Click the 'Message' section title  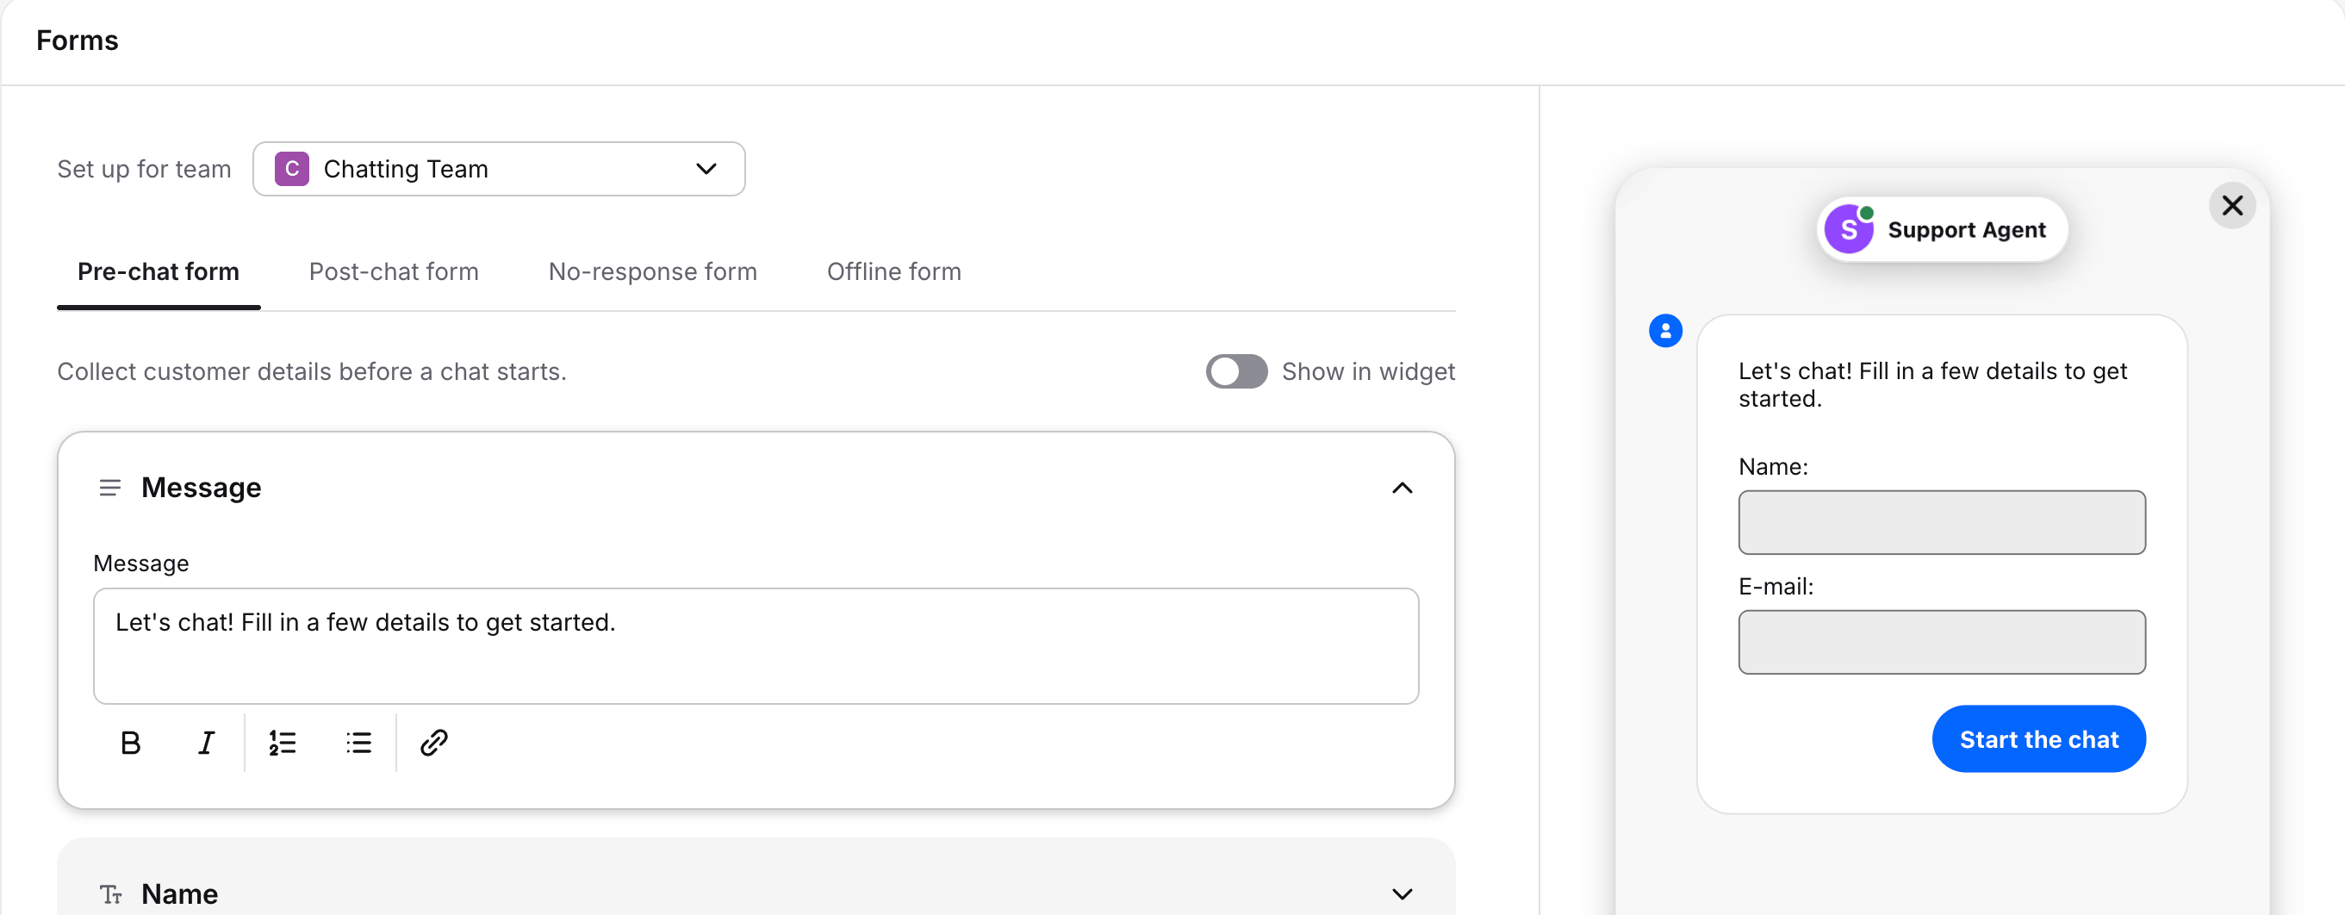coord(202,488)
